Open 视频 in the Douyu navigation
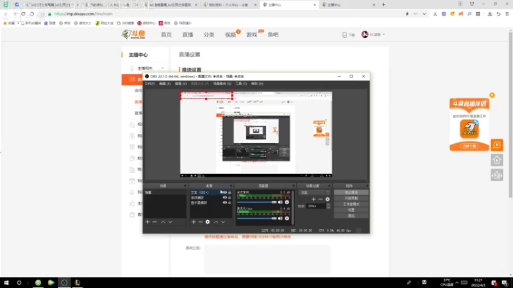 (x=230, y=35)
